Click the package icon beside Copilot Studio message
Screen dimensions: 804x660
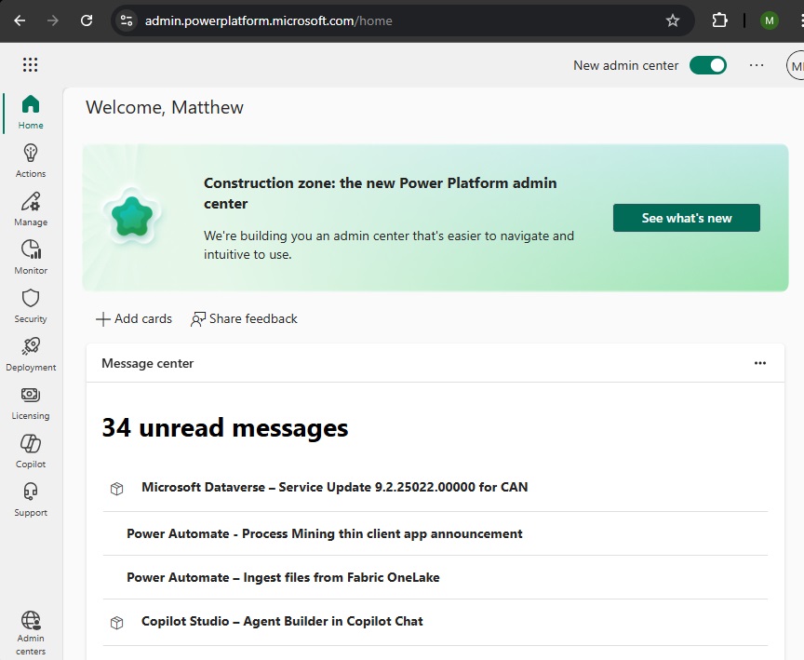tap(117, 623)
